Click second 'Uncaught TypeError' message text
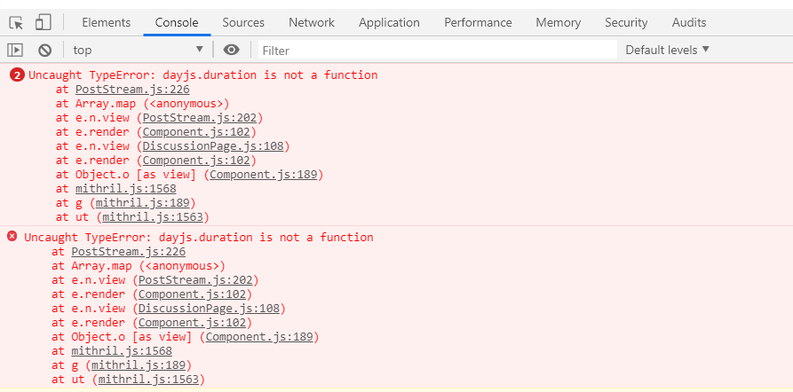793x392 pixels. (199, 237)
